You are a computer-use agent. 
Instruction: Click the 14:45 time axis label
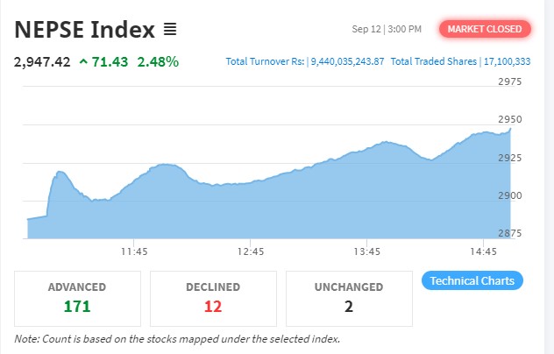(483, 251)
